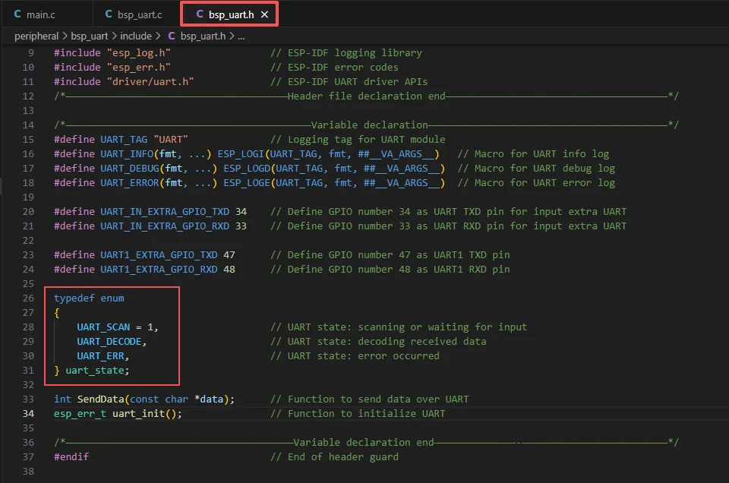Open the 'peripheral' breadcrumb folder
Viewport: 729px width, 483px height.
point(36,36)
